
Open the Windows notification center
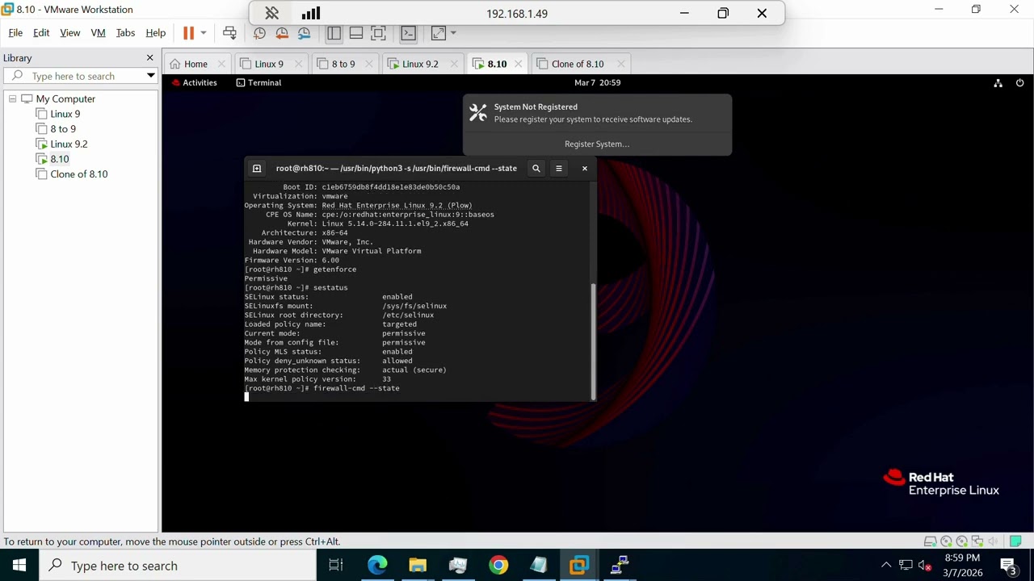[1008, 565]
